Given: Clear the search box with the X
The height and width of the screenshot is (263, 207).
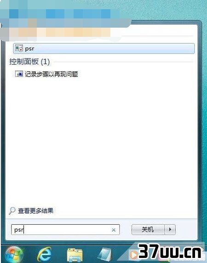Looking at the screenshot, I should (x=114, y=230).
